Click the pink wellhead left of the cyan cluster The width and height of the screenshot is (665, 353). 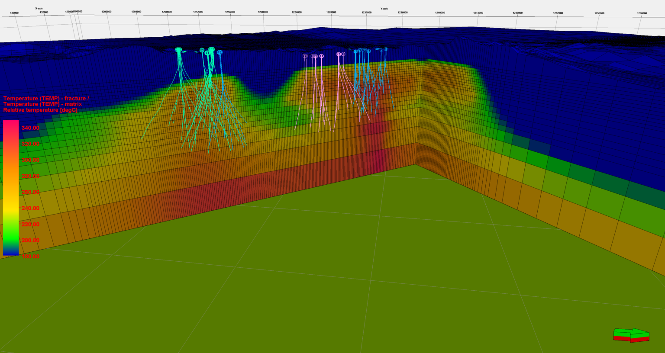coord(339,54)
